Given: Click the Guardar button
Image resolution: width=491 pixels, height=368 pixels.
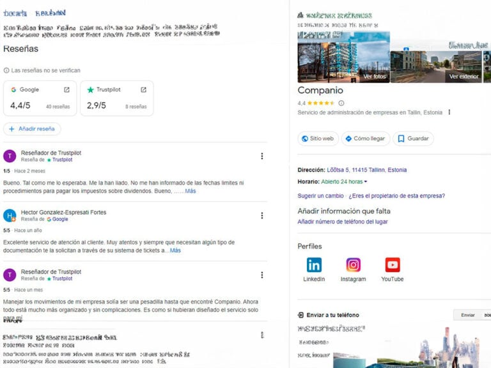Looking at the screenshot, I should tap(414, 139).
